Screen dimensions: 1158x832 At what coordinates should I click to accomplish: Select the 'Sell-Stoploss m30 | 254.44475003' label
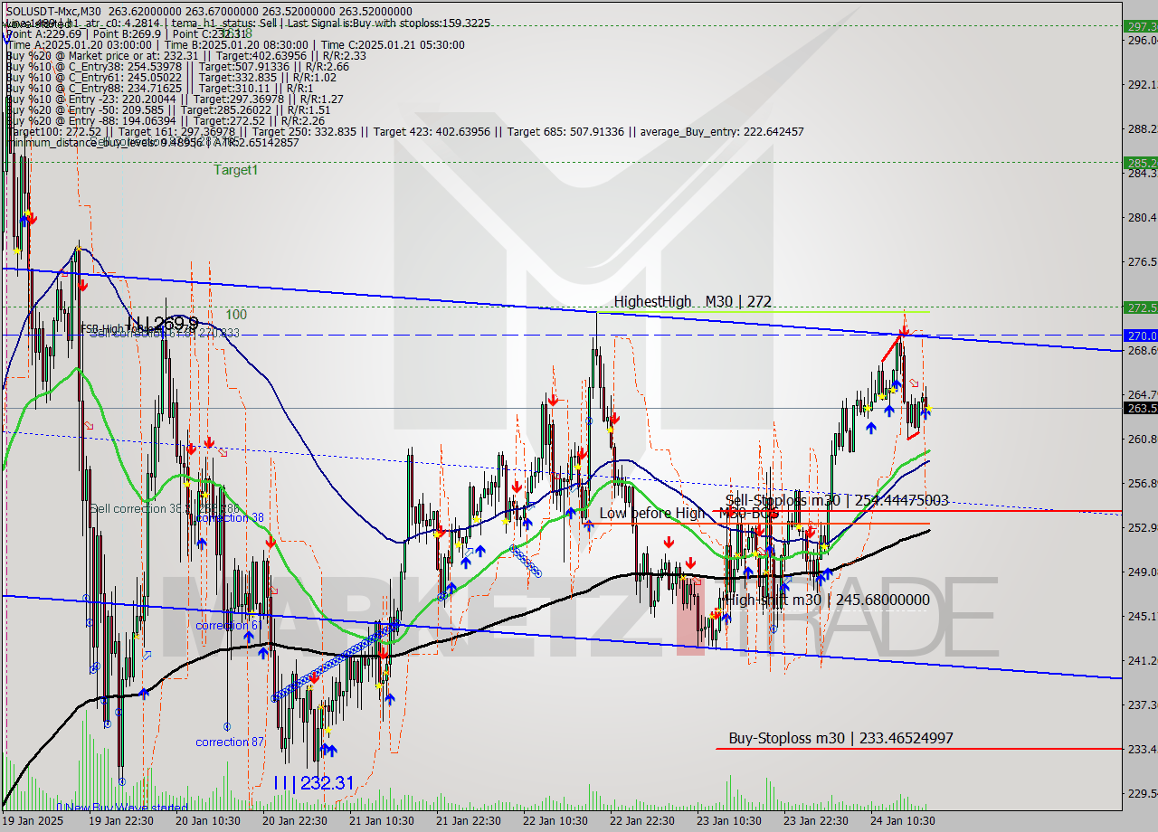point(837,500)
